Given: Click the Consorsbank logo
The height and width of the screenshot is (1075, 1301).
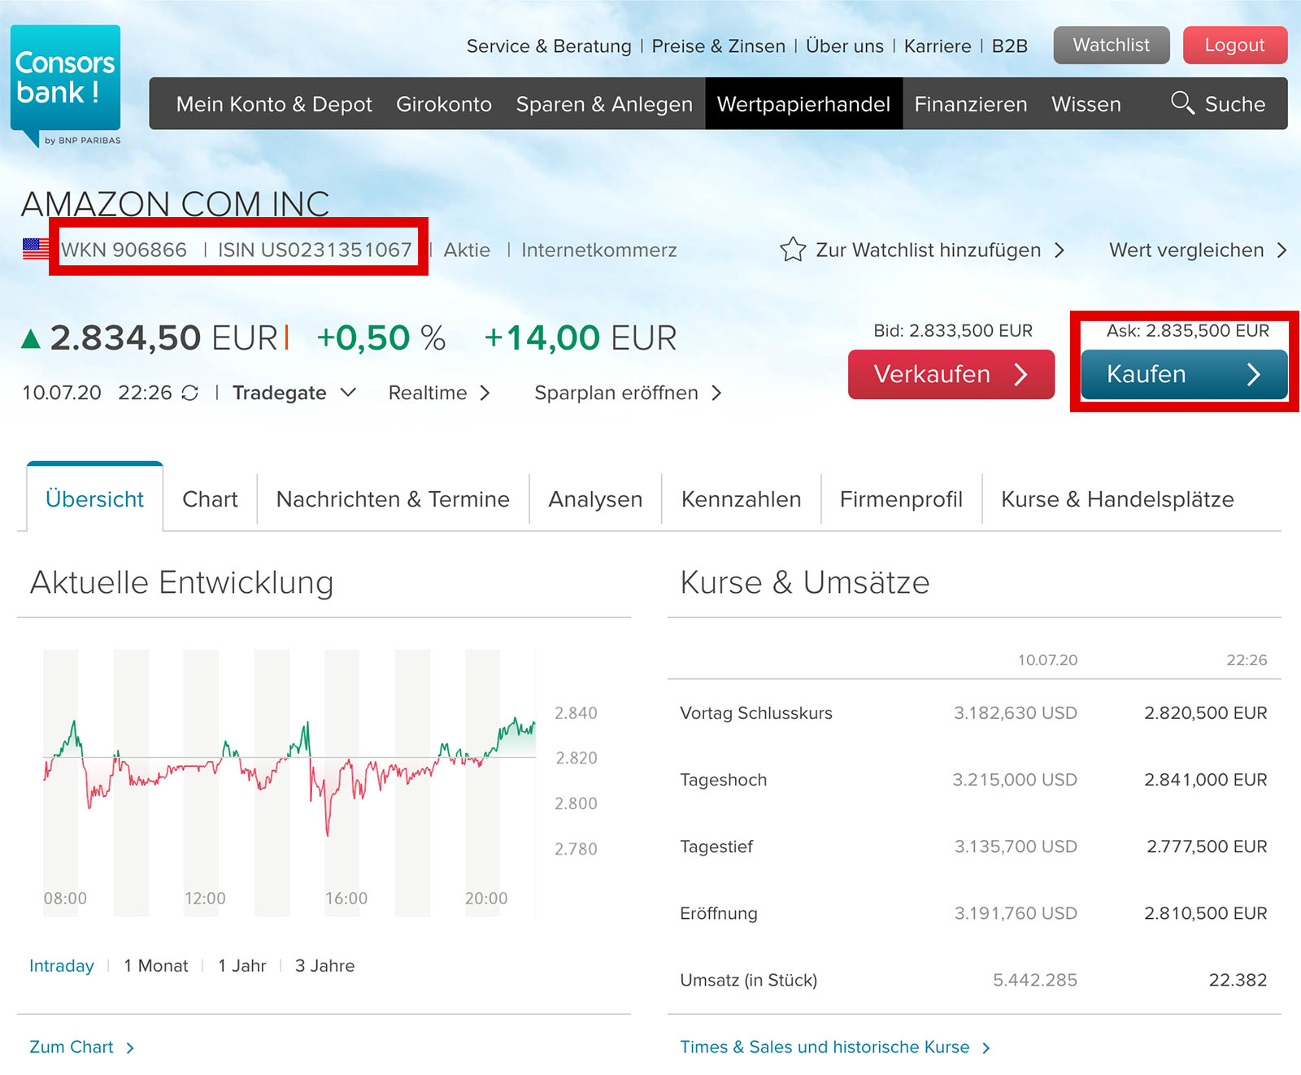Looking at the screenshot, I should [x=66, y=85].
